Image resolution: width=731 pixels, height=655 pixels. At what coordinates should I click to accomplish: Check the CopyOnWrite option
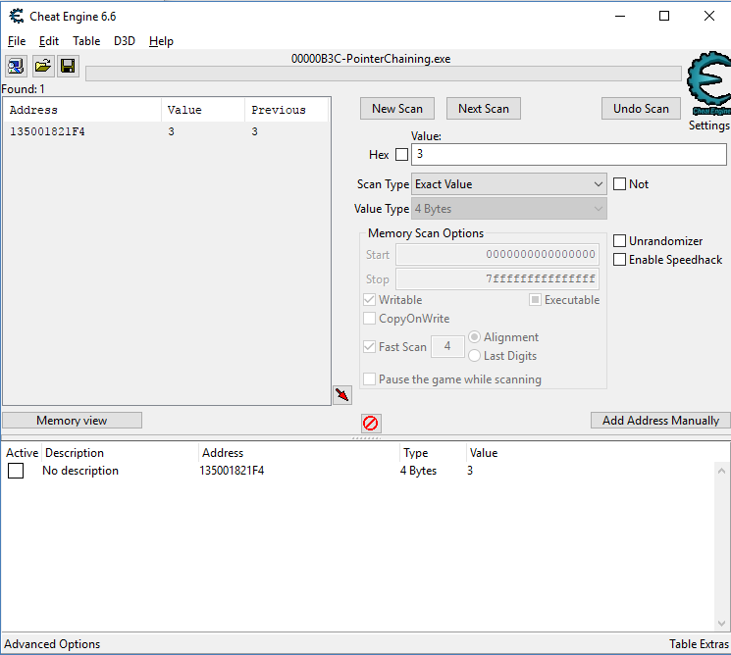[x=369, y=318]
